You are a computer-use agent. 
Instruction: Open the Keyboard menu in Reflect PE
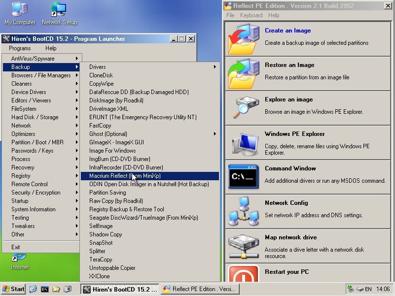click(251, 15)
